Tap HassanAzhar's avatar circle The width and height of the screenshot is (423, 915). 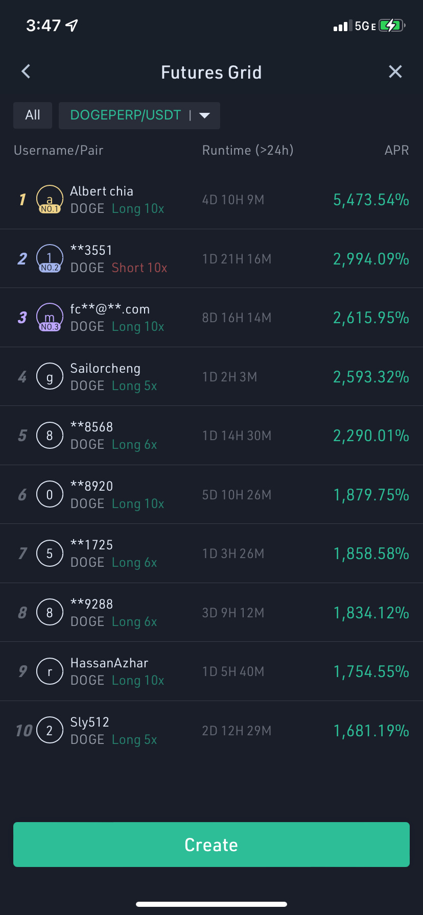pos(50,671)
